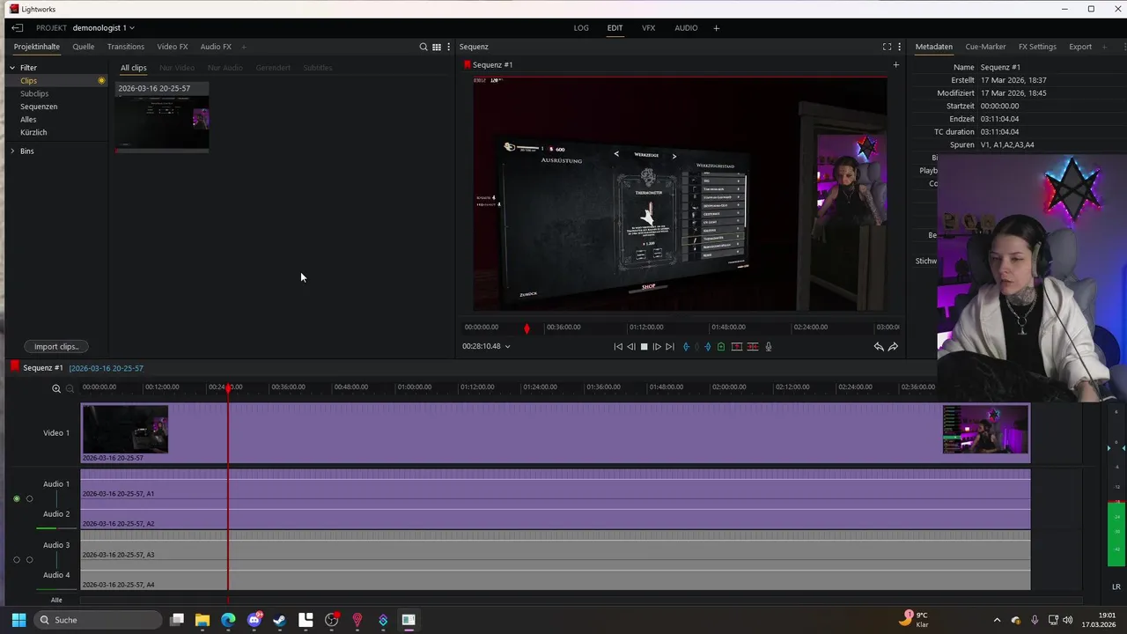Zoom in on the timeline
This screenshot has width=1127, height=634.
(56, 388)
